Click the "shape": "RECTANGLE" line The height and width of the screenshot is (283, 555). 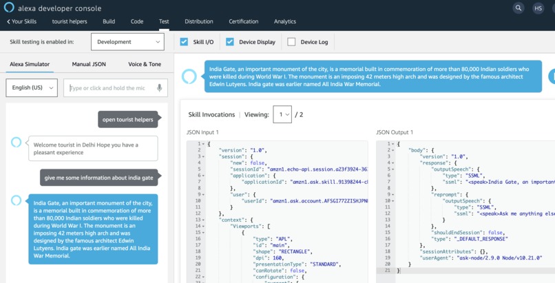pyautogui.click(x=282, y=251)
